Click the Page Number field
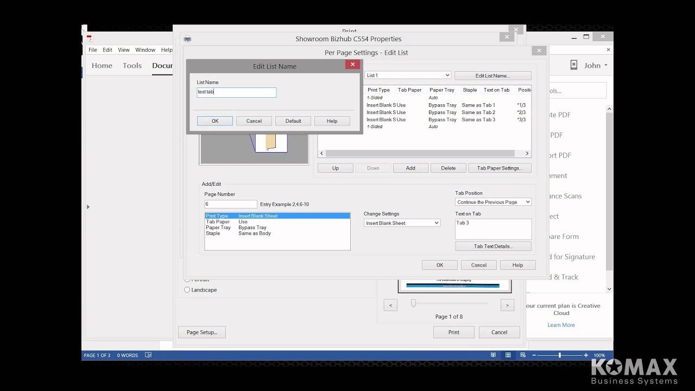695x391 pixels. pyautogui.click(x=231, y=204)
